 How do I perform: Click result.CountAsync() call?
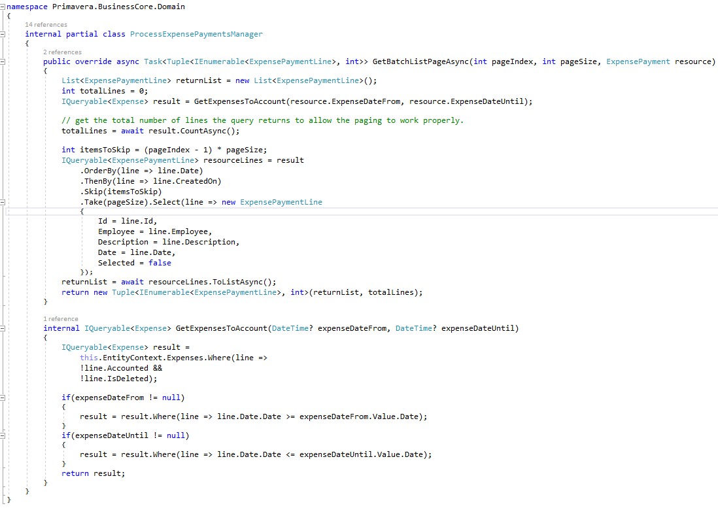(x=192, y=131)
